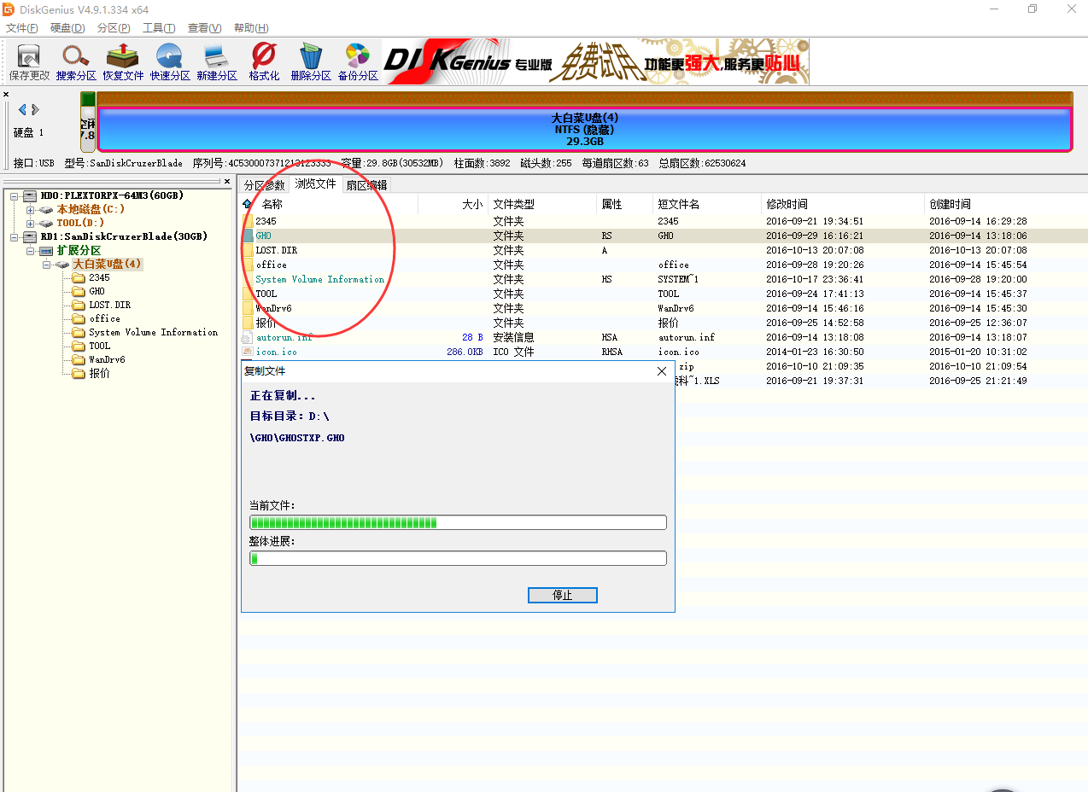Click the 当前文件 progress bar
Screen dimensions: 1088x792
coord(458,522)
